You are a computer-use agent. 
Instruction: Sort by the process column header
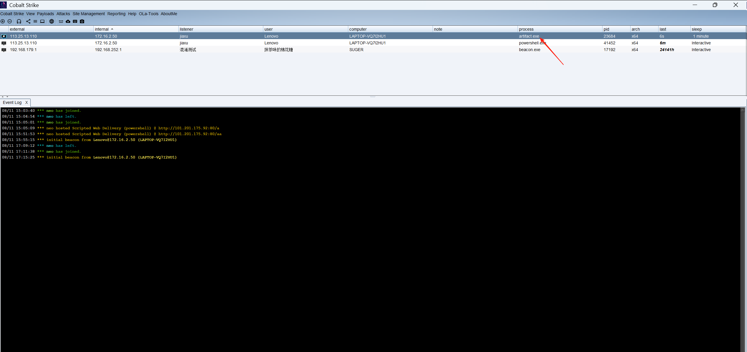tap(560, 29)
